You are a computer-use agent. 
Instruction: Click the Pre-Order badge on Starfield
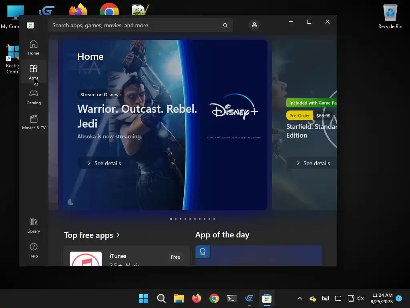pyautogui.click(x=299, y=115)
